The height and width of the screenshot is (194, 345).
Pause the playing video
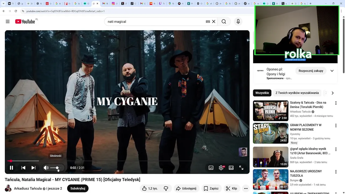click(12, 168)
